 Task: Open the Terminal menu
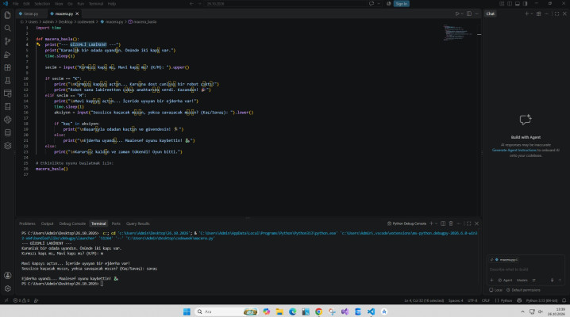[x=96, y=4]
